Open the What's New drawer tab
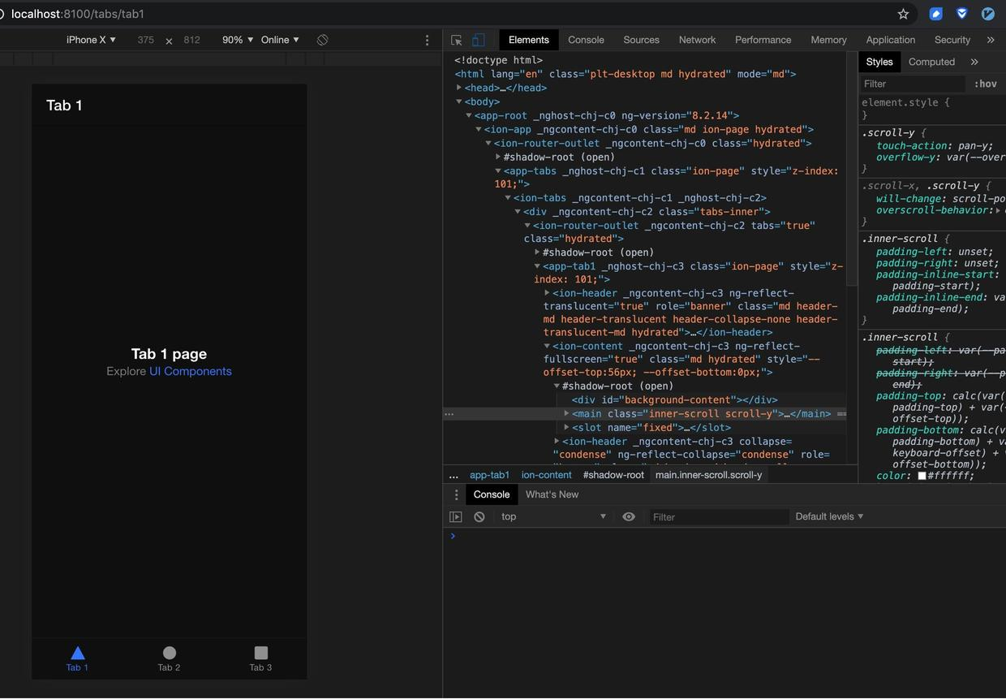The width and height of the screenshot is (1006, 699). tap(552, 494)
